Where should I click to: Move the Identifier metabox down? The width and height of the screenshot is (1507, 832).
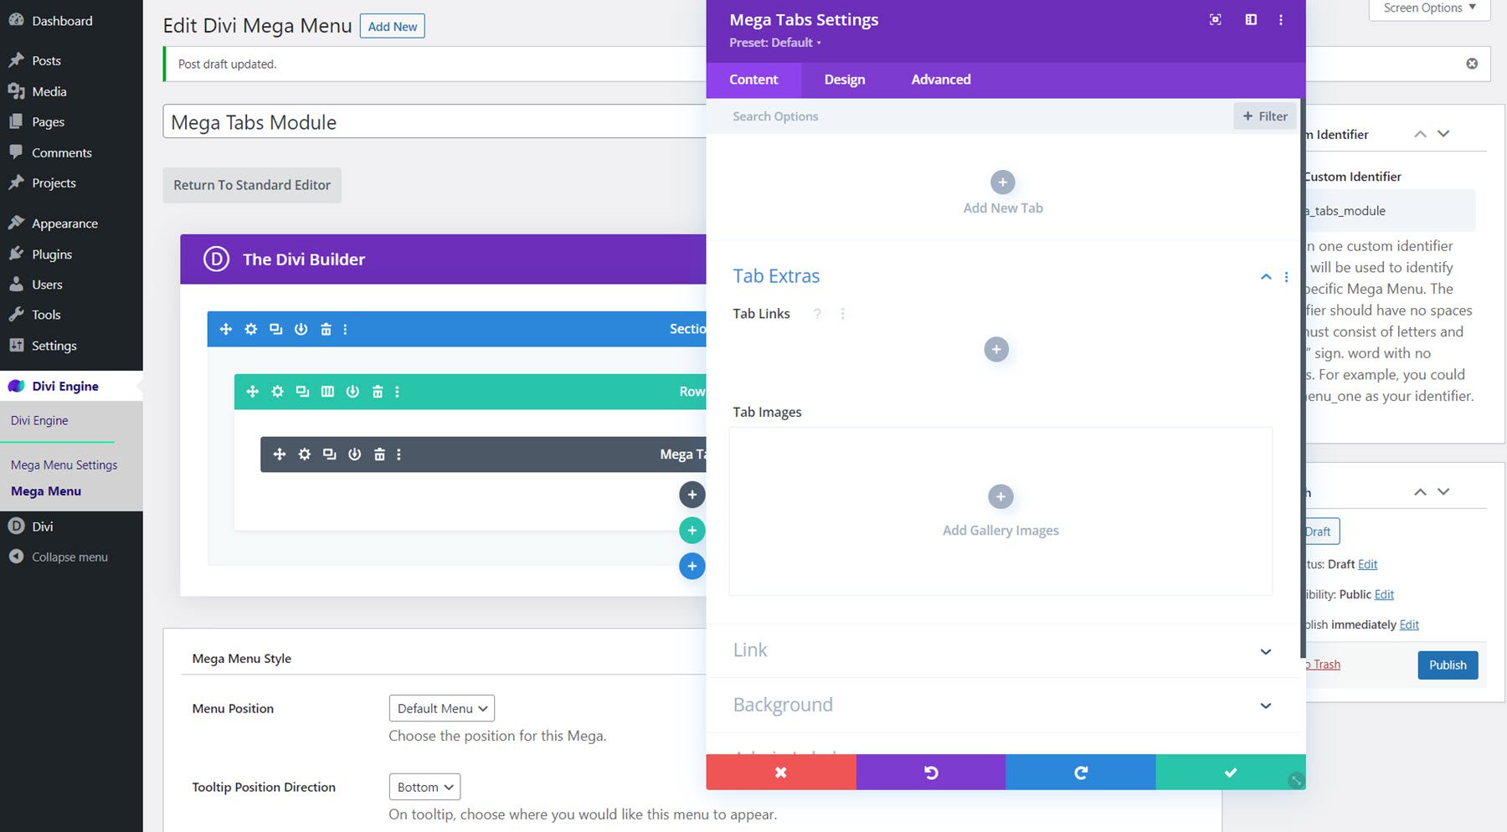(1443, 134)
